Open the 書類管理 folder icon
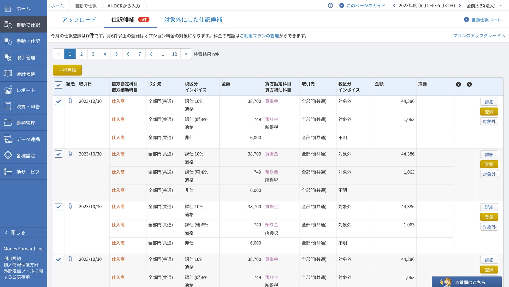The height and width of the screenshot is (287, 509). [x=8, y=123]
